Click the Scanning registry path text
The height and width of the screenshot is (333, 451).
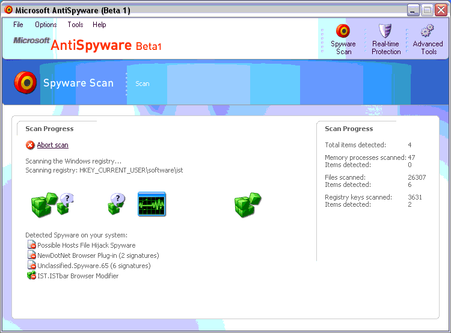tap(104, 170)
